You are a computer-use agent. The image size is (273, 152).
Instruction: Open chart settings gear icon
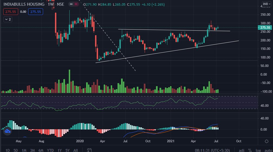(266, 141)
